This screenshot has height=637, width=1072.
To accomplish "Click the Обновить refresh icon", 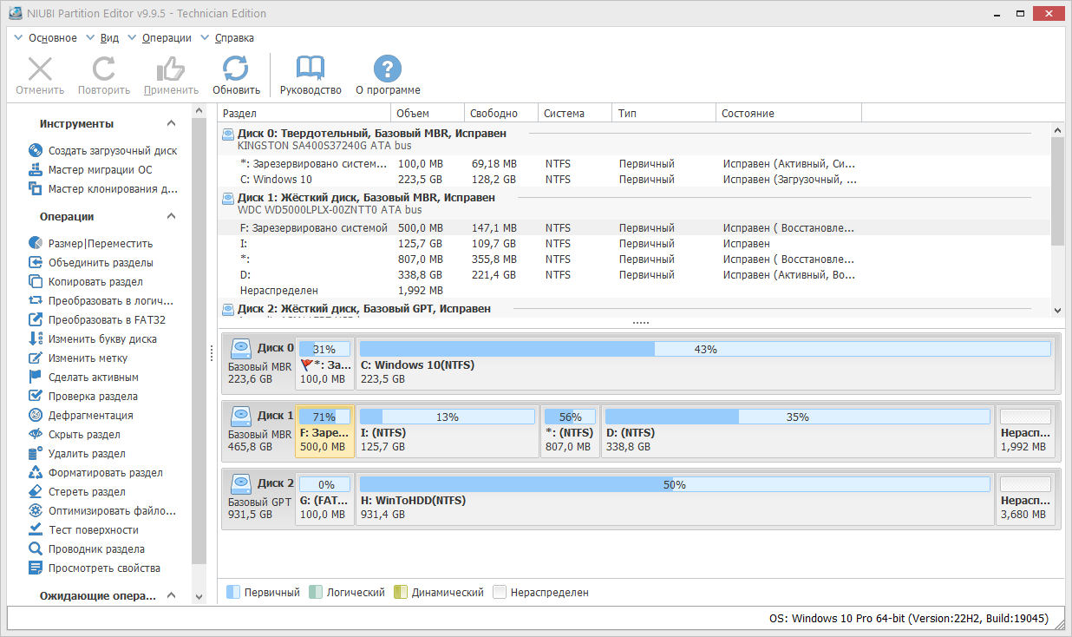I will (236, 69).
